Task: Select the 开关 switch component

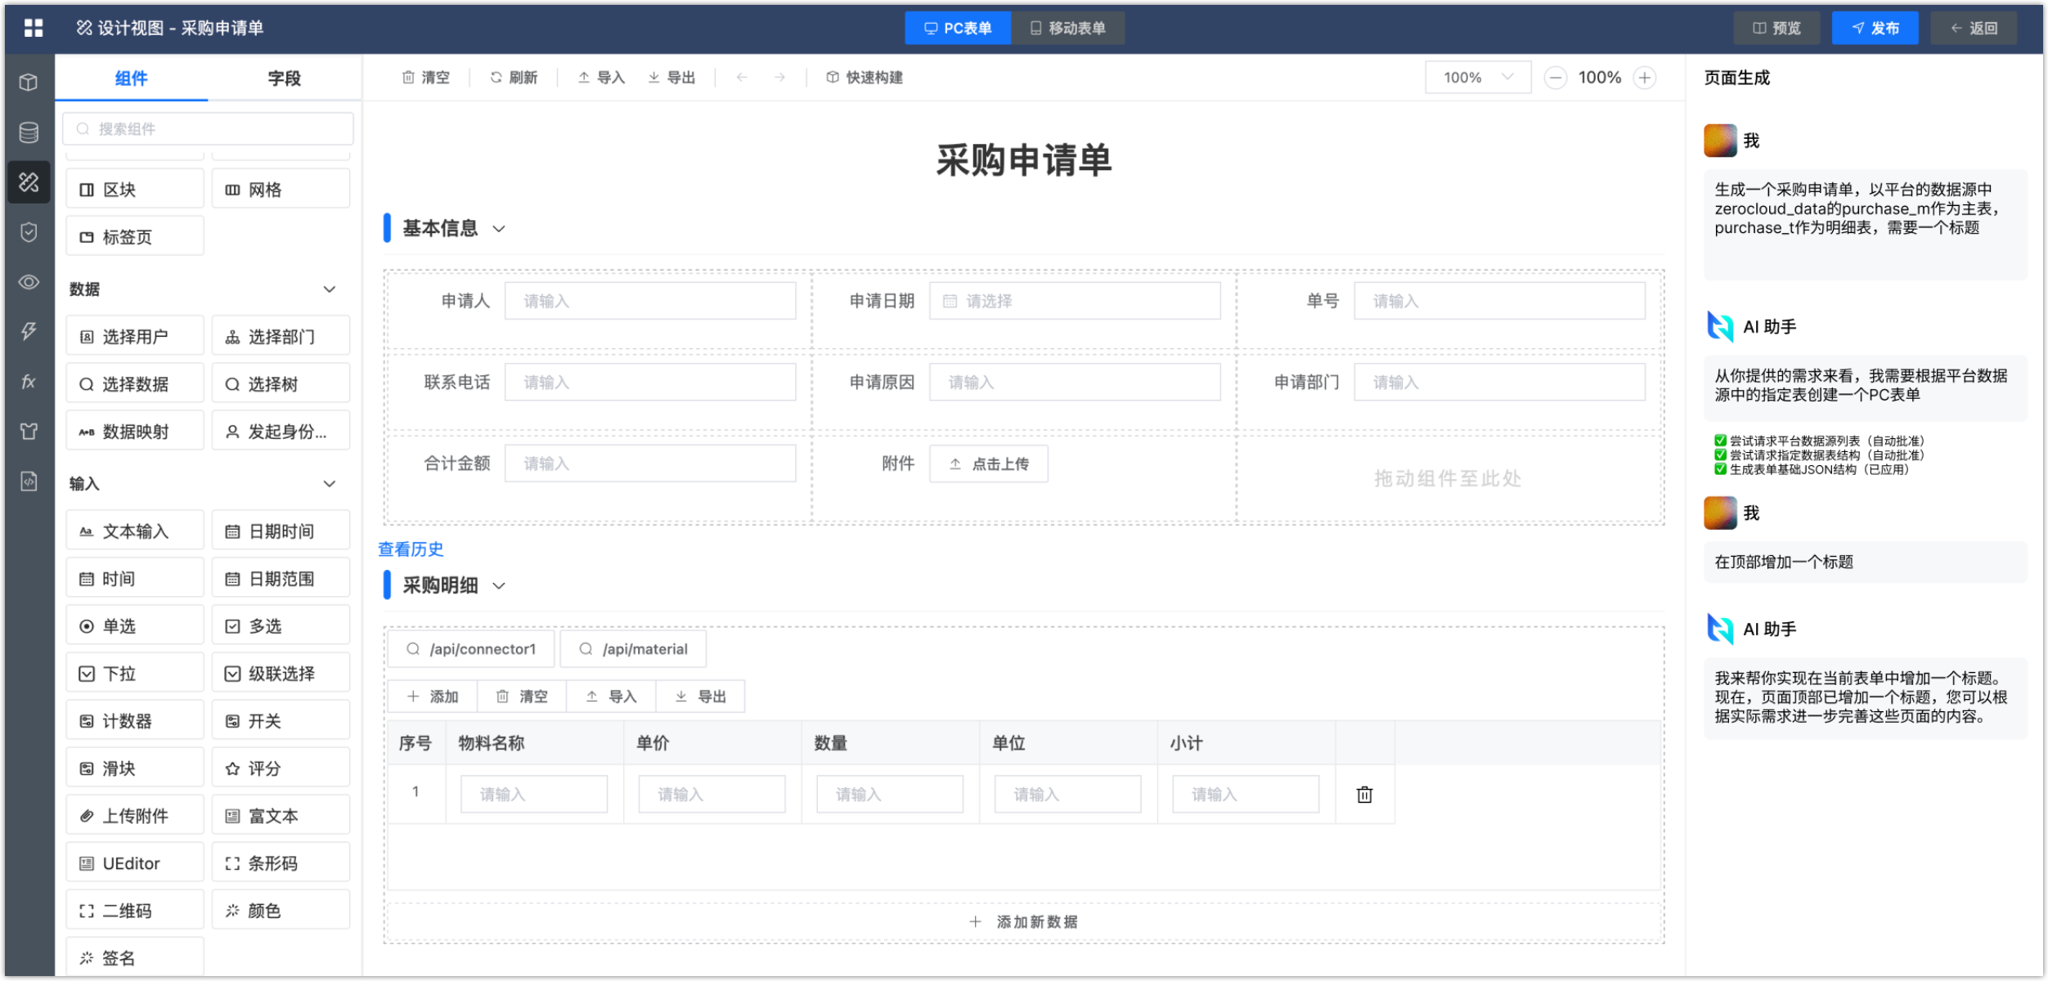Action: point(281,721)
